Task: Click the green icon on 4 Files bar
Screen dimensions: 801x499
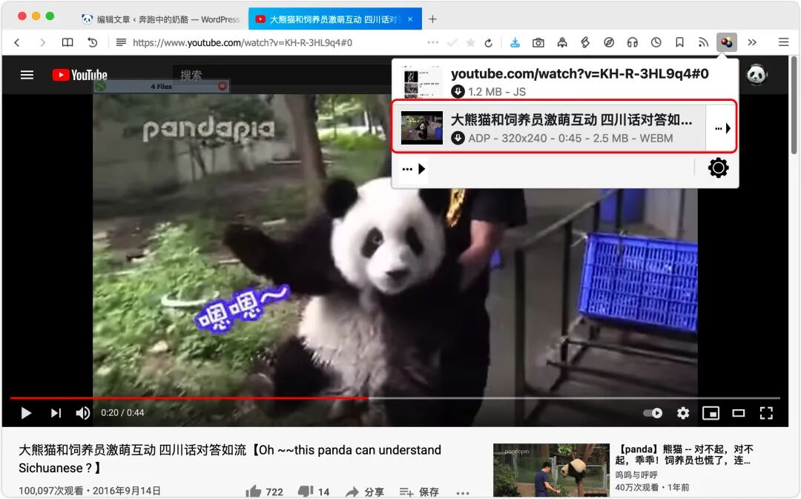Action: tap(100, 86)
